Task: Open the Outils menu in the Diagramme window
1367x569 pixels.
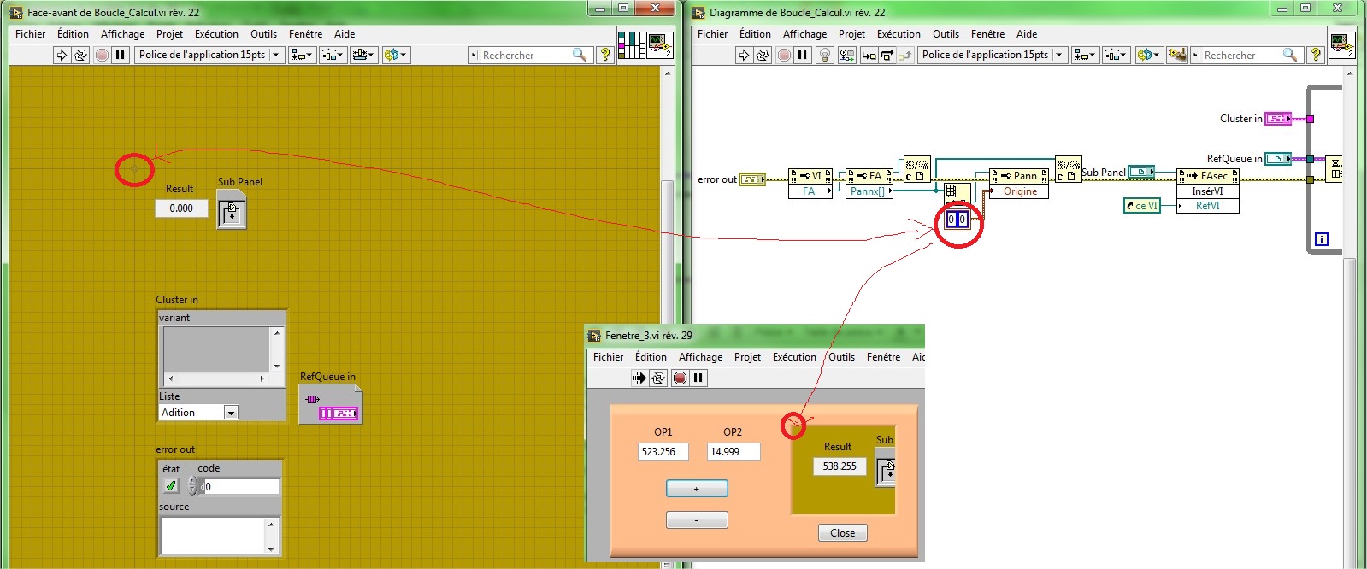Action: [x=946, y=34]
